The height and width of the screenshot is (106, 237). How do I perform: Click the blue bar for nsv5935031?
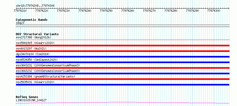pos(122,85)
